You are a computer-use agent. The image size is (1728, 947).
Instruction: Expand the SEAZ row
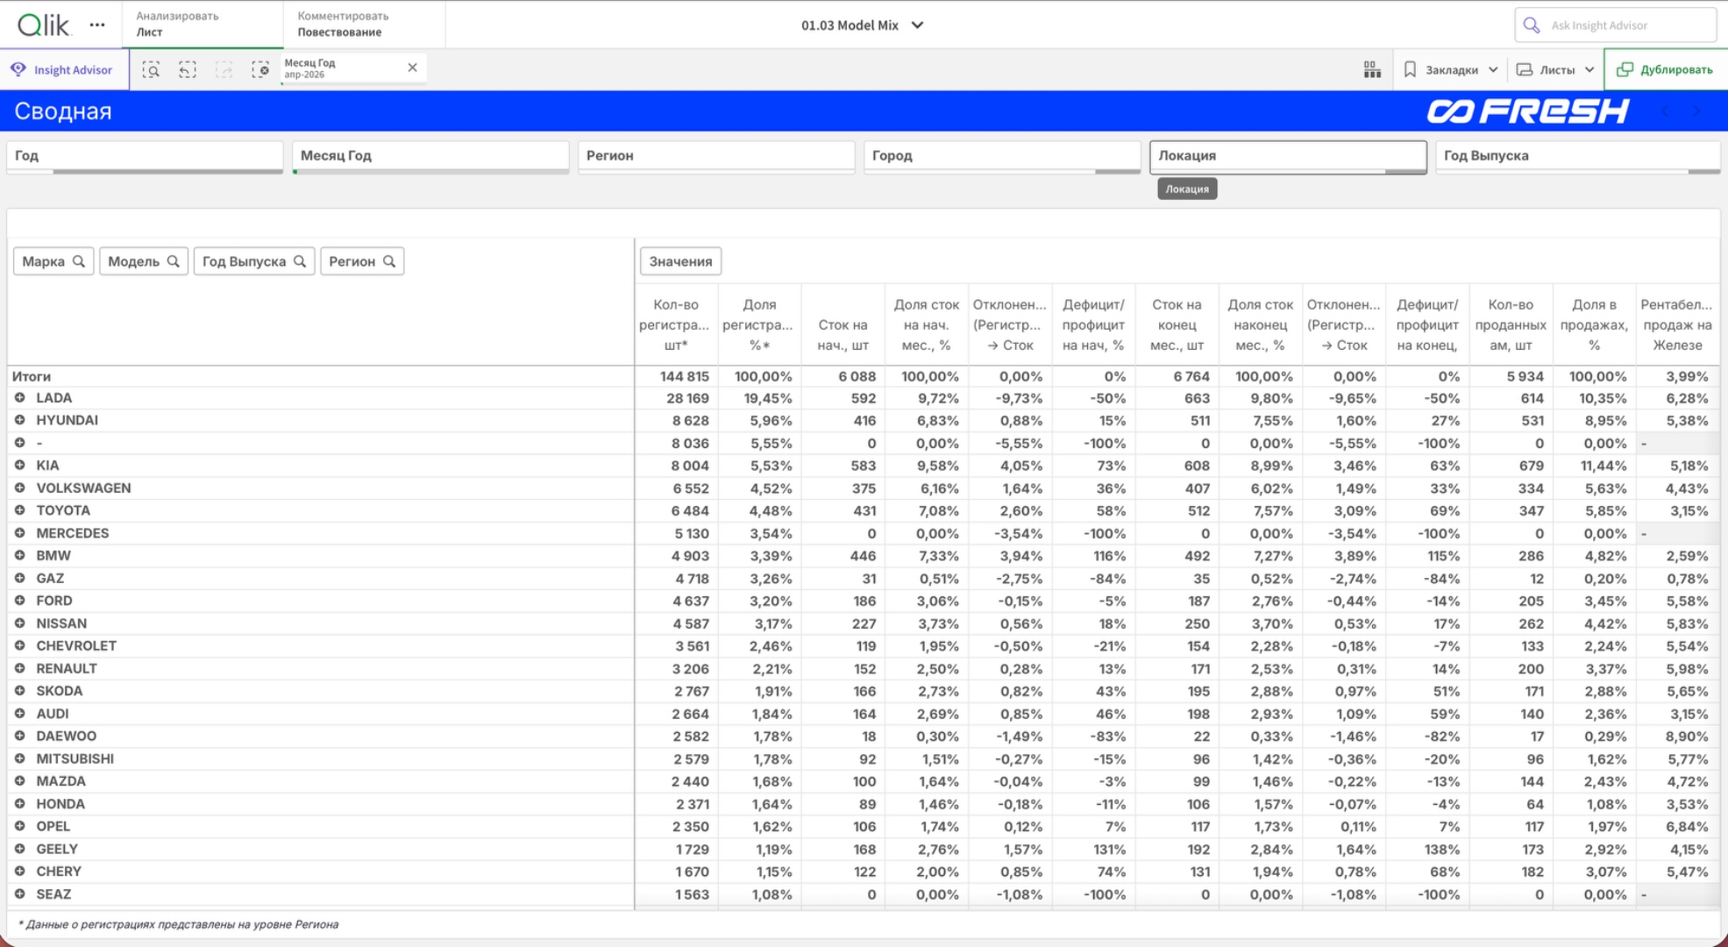click(x=19, y=894)
